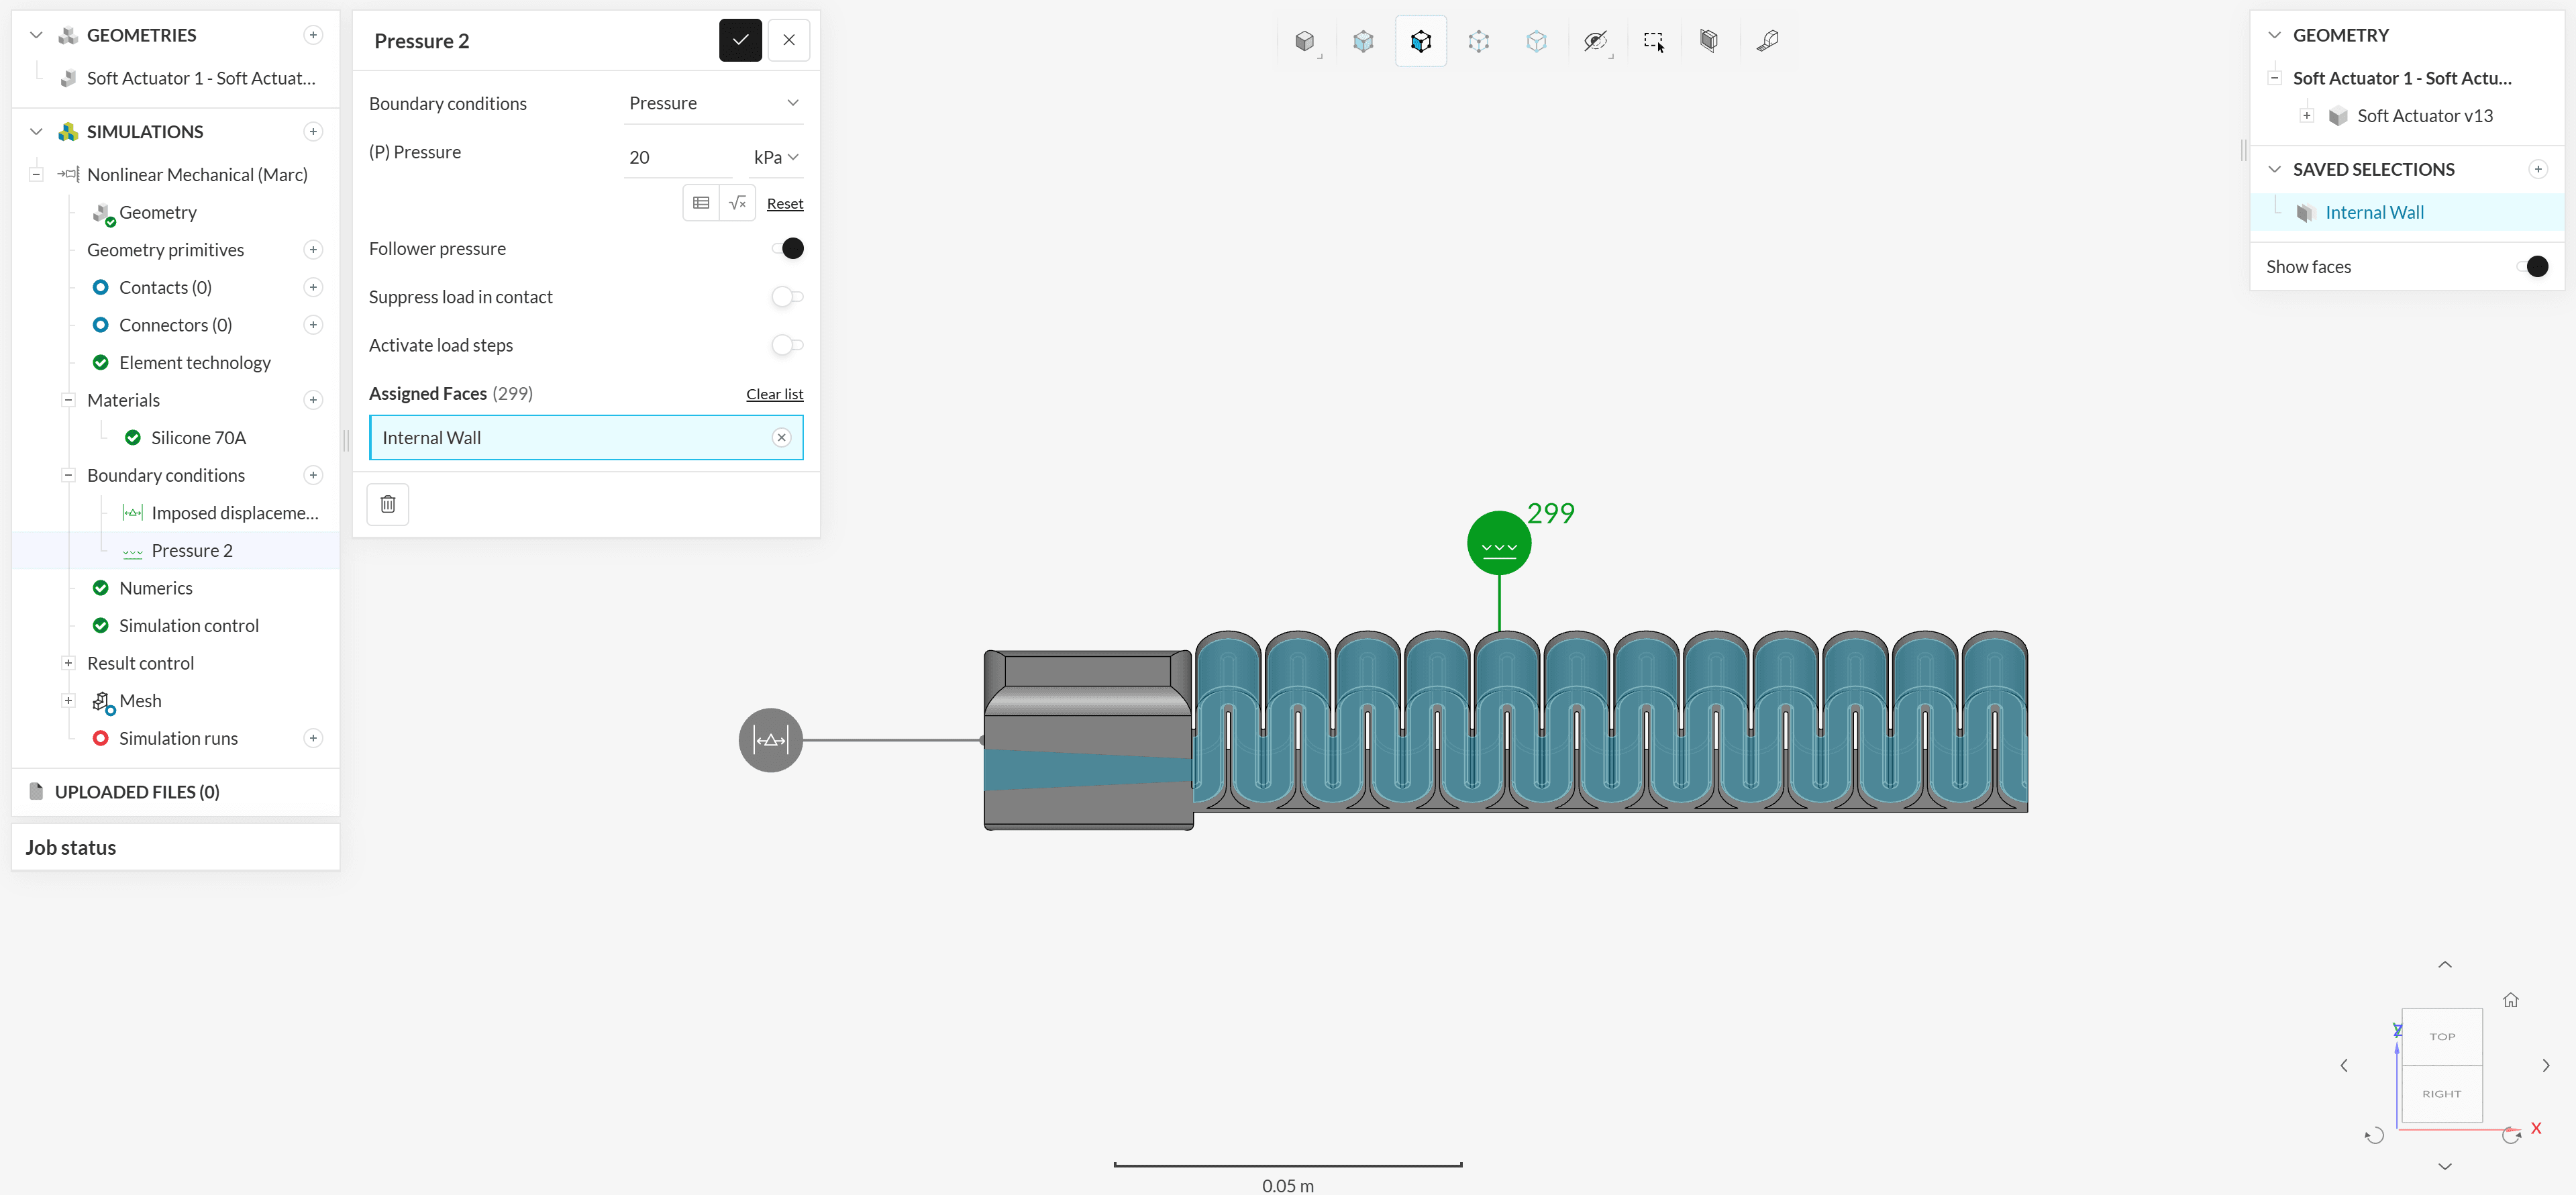Image resolution: width=2576 pixels, height=1195 pixels.
Task: Open Job status panel
Action: click(175, 847)
